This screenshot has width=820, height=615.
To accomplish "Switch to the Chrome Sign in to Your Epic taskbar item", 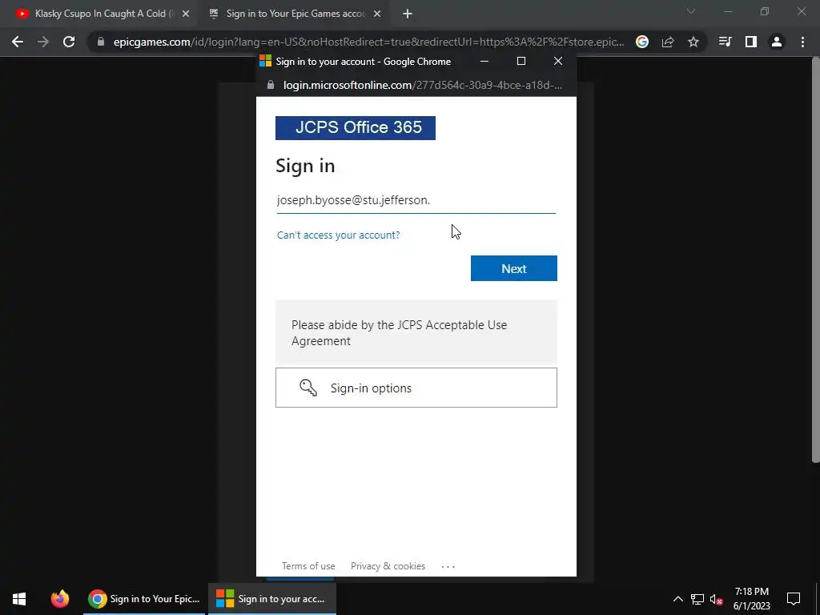I will coord(144,599).
